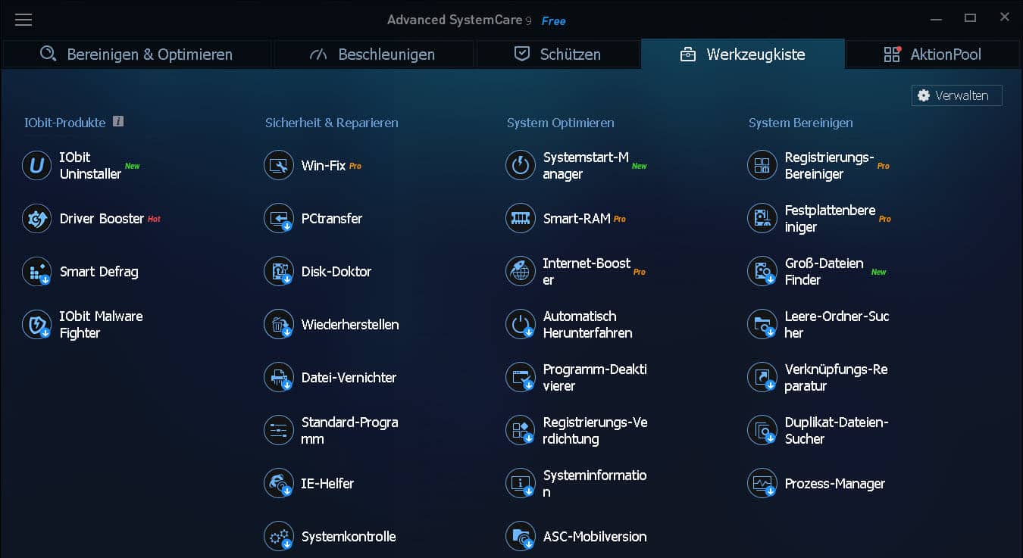
Task: Click the Sicherheit & Reparieren heading
Action: coord(331,123)
